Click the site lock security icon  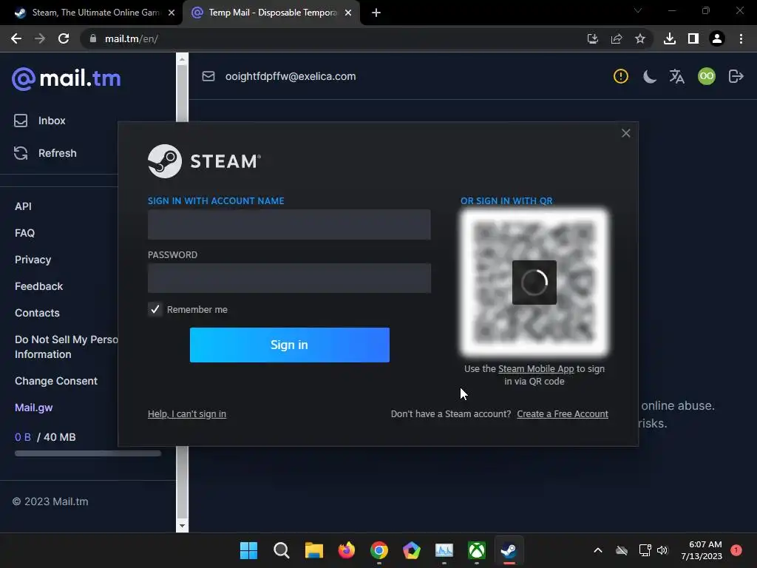point(93,38)
